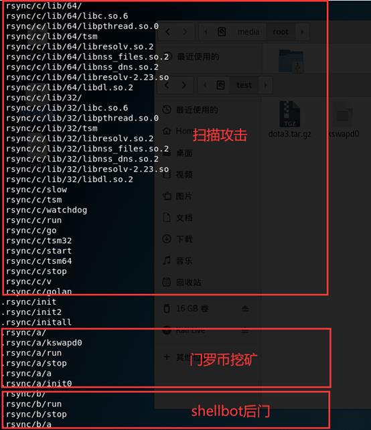Select 16 GB 卷 in the sidebar

click(192, 309)
